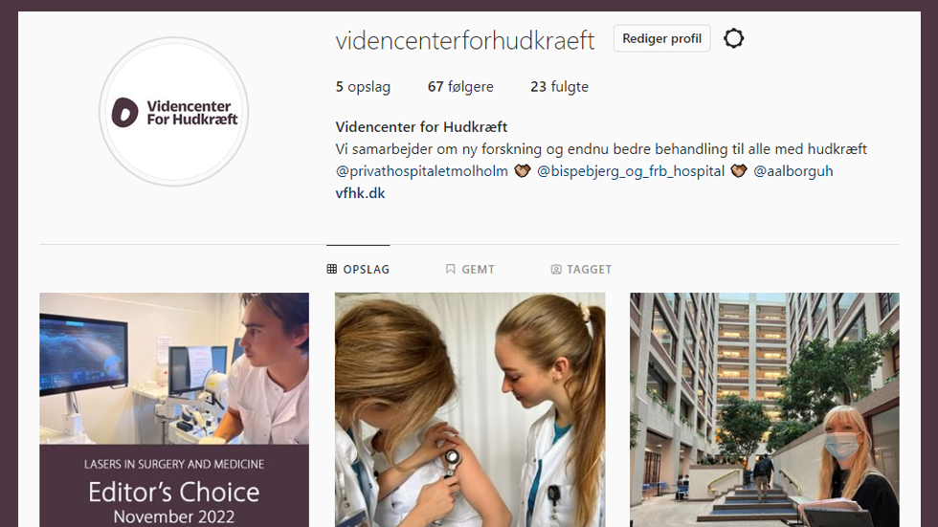This screenshot has width=938, height=527.
Task: Click the handshake emoji before @aalborguh
Action: [739, 171]
